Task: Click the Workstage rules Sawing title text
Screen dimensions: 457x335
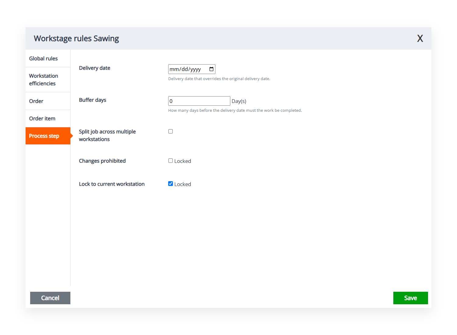Action: coord(76,38)
